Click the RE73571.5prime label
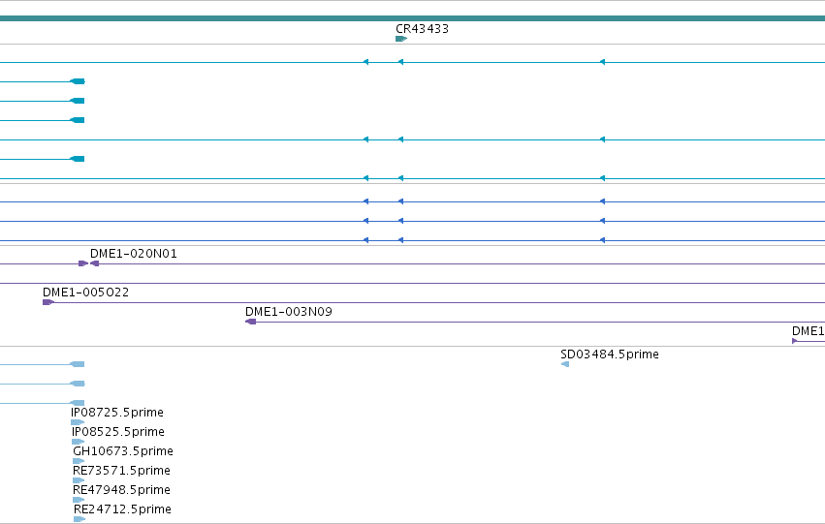The height and width of the screenshot is (524, 825). coord(121,471)
